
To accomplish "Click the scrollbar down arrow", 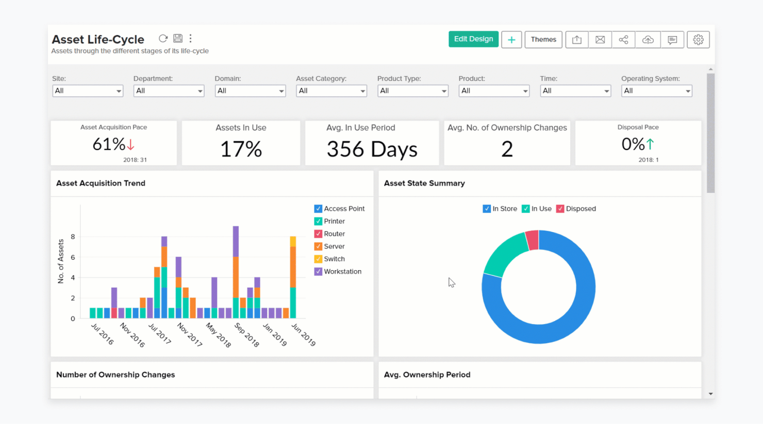I will [710, 394].
